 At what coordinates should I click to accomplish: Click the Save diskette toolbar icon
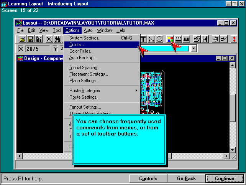pyautogui.click(x=30, y=39)
